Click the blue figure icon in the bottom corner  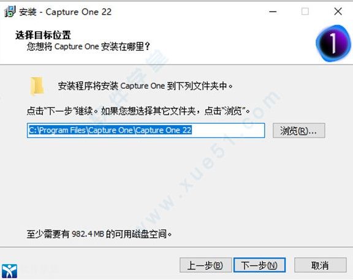click(9, 271)
